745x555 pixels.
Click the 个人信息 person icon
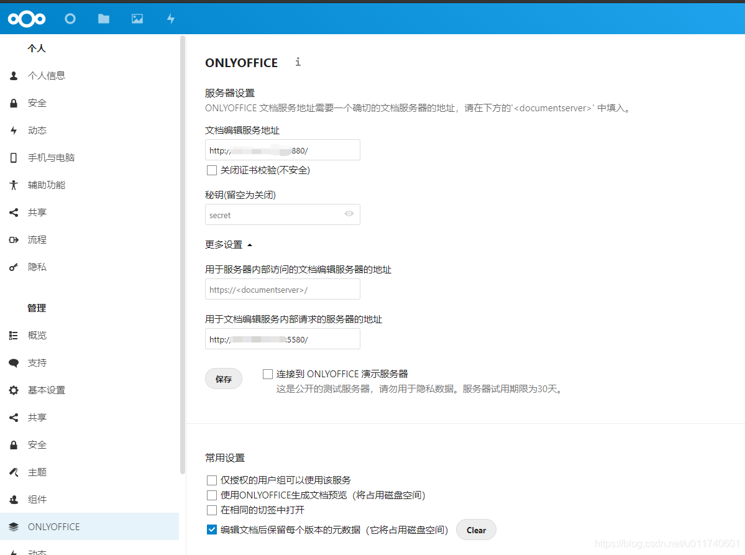14,76
